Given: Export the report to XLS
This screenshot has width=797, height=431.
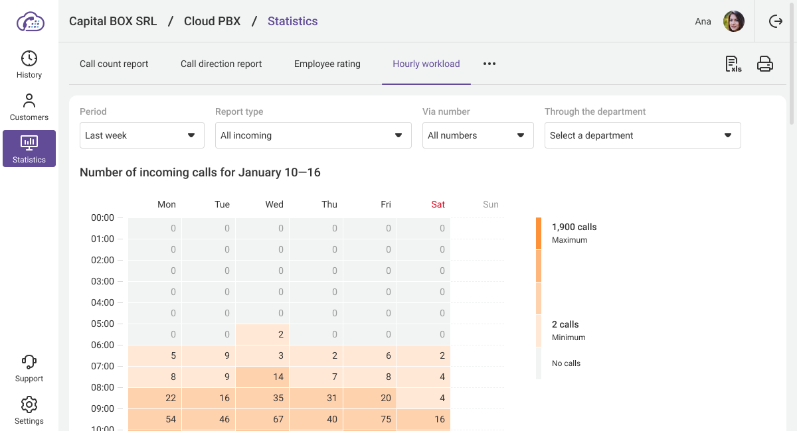Looking at the screenshot, I should point(733,64).
